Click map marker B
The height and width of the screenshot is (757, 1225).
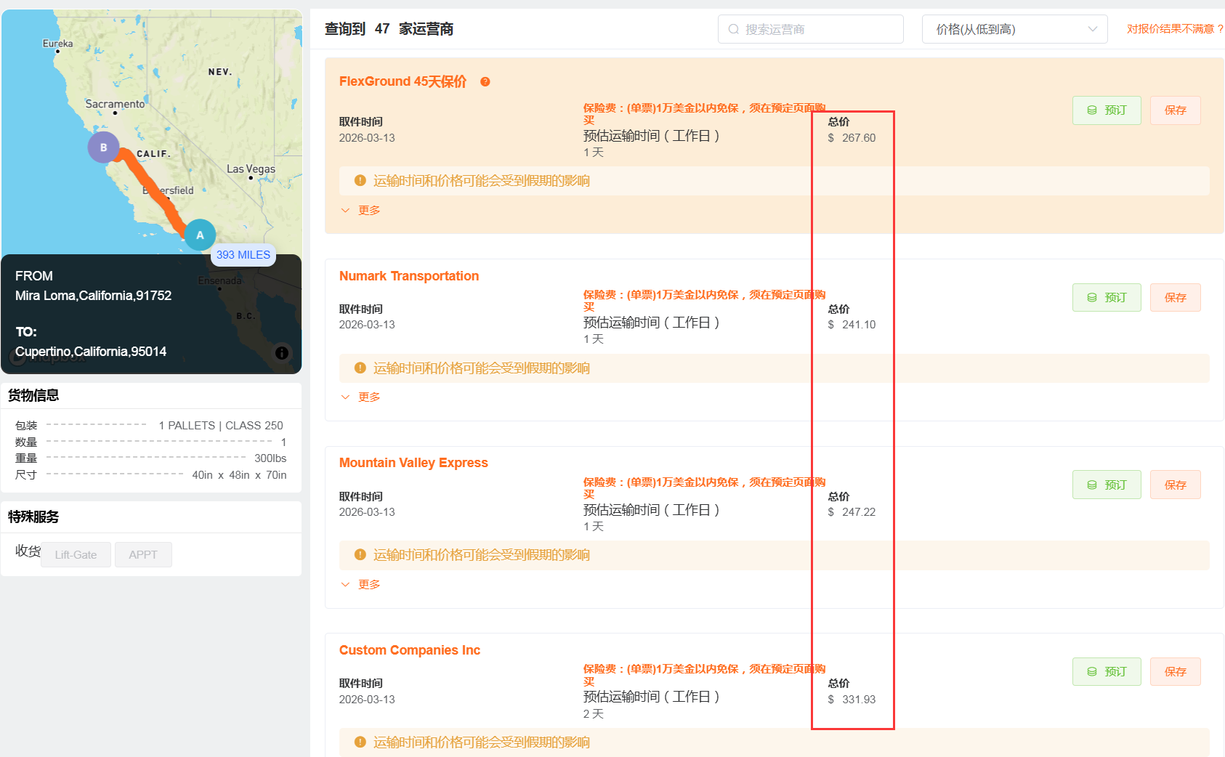click(x=103, y=147)
